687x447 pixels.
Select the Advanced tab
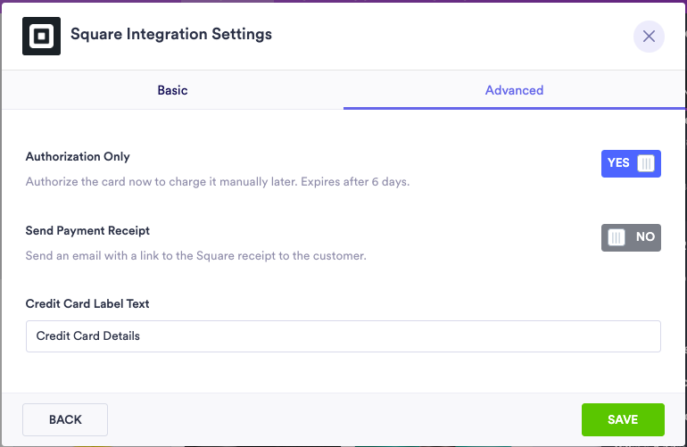click(x=514, y=90)
